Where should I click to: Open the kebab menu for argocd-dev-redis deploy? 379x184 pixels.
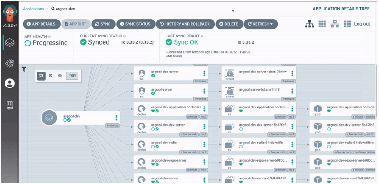pyautogui.click(x=204, y=144)
